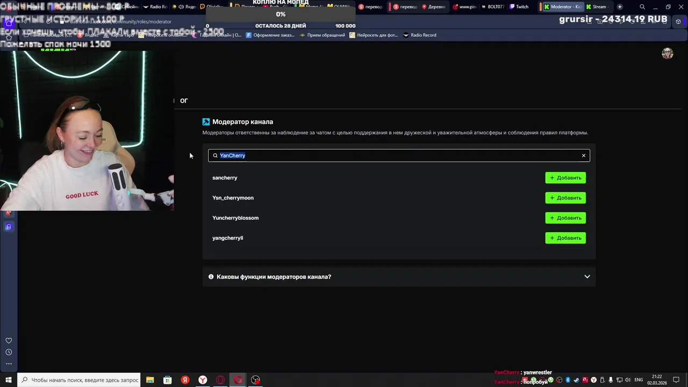Open the Windows notification center icon
The width and height of the screenshot is (688, 387).
pos(676,380)
